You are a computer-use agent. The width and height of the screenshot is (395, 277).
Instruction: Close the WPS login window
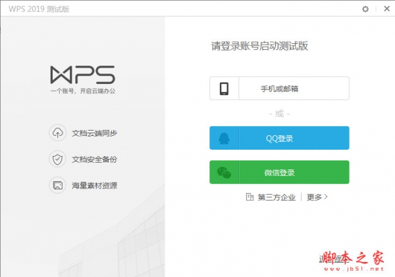383,9
